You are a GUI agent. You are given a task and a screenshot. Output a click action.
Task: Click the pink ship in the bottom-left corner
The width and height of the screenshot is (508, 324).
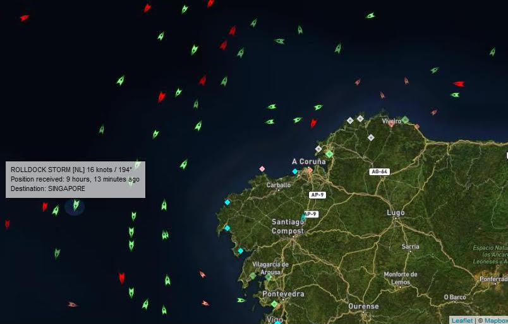(x=72, y=304)
